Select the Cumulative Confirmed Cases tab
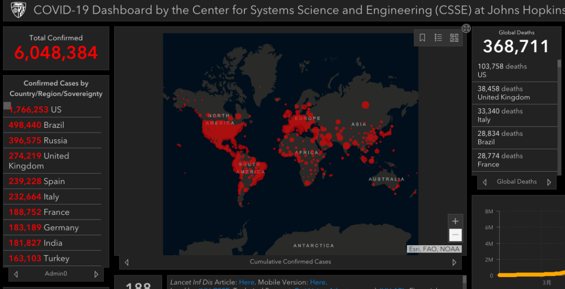 (290, 262)
